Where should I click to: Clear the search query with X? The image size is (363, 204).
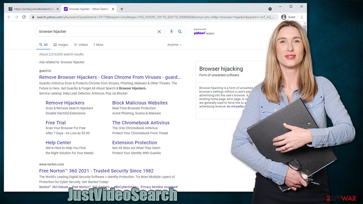coord(159,32)
